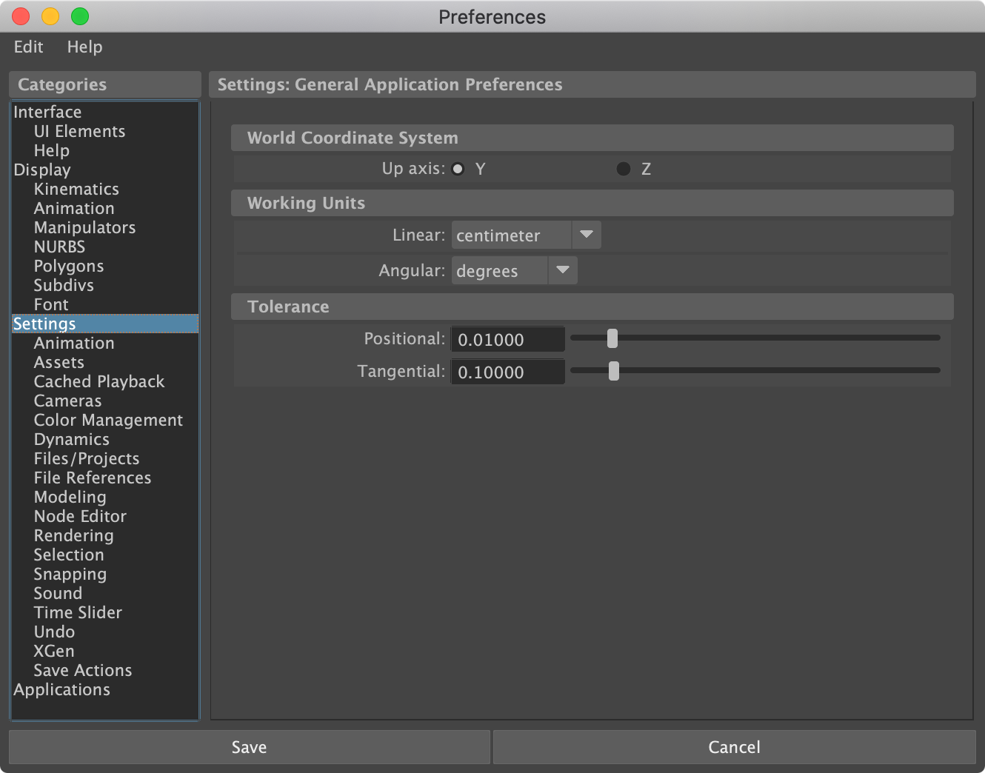The image size is (985, 773).
Task: Open the Angular units dropdown
Action: [514, 271]
